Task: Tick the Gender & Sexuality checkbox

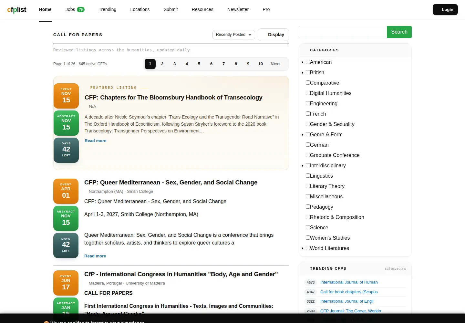Action: coord(308,124)
